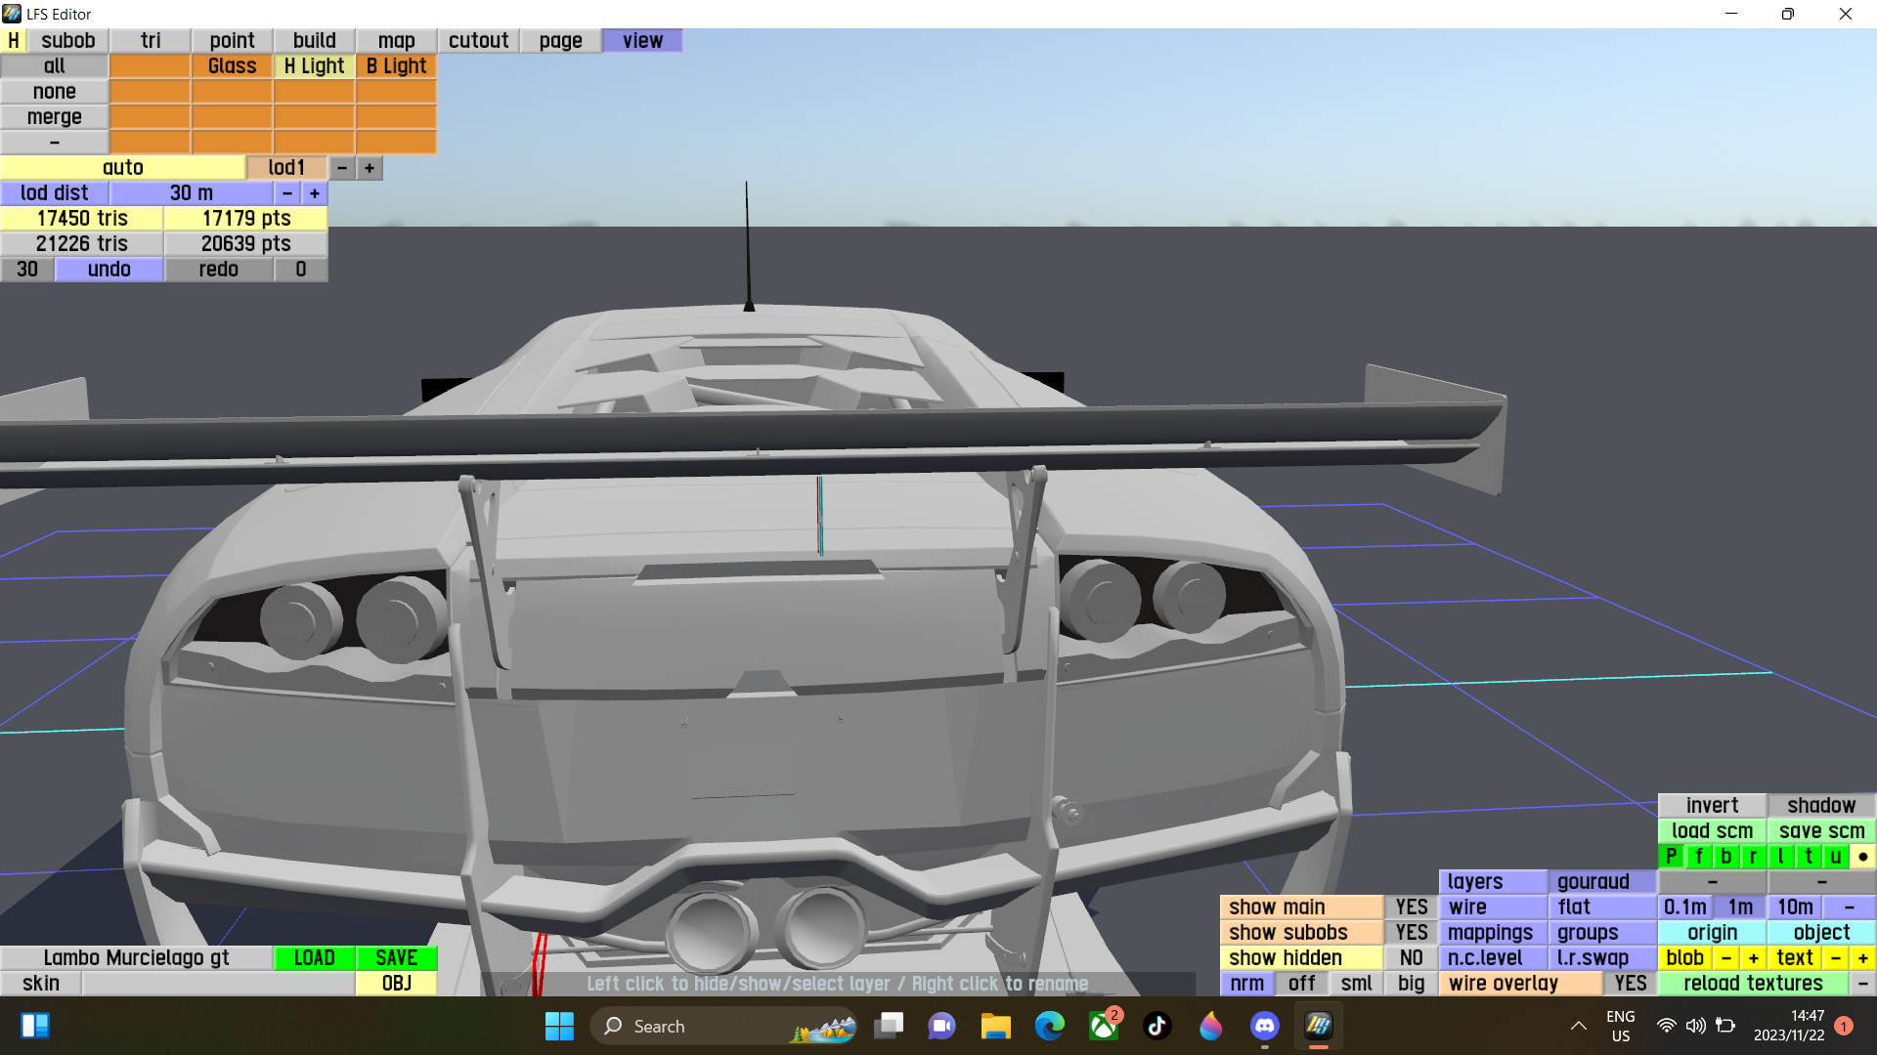
Task: Switch to the cutout tab
Action: [x=478, y=40]
